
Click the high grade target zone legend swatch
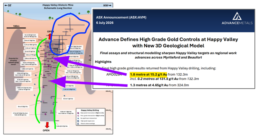[78, 121]
